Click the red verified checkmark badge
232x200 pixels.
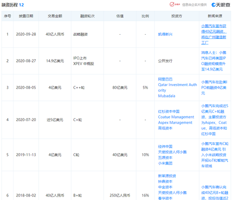click(x=172, y=5)
